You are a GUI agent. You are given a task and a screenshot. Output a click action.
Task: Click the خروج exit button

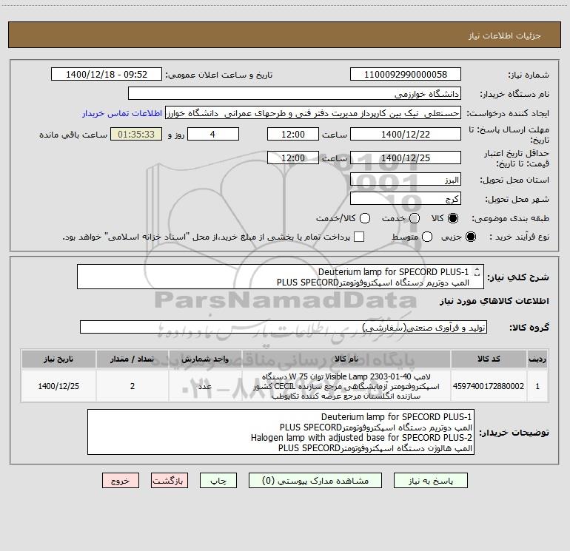point(121,481)
